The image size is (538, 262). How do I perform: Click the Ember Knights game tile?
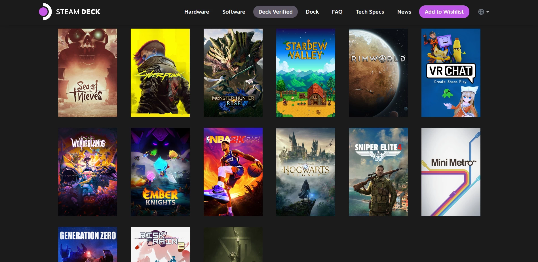click(160, 172)
